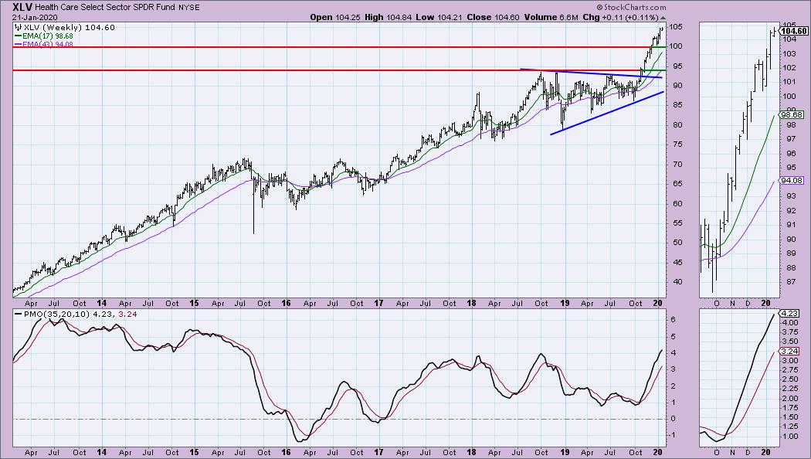Click the Open 104.25 value
The image size is (811, 459).
click(x=334, y=17)
